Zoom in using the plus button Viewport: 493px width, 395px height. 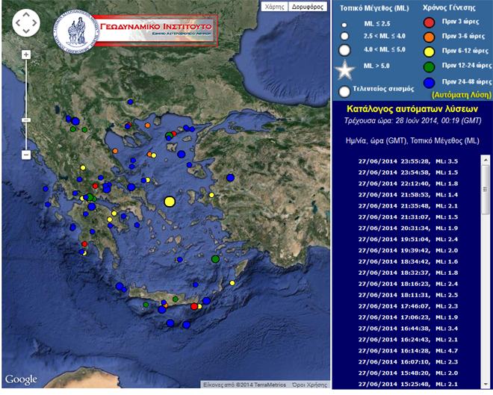(26, 55)
